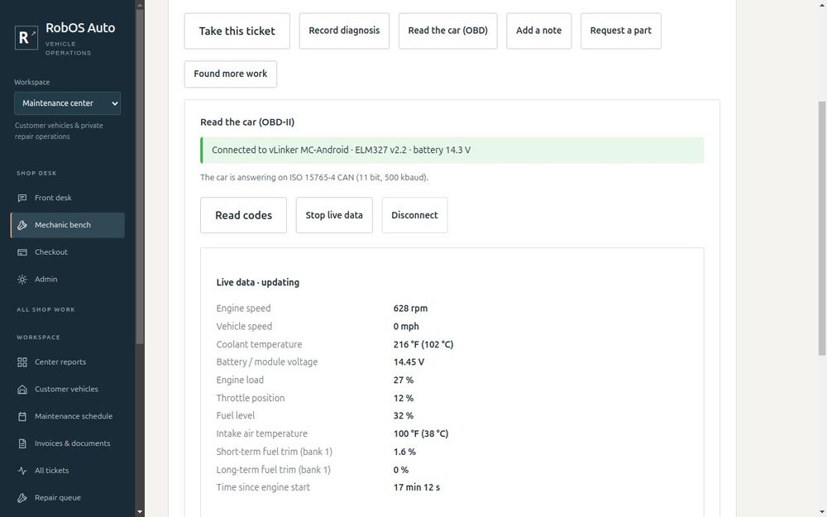Open the Repair queue
827x517 pixels.
(68, 498)
